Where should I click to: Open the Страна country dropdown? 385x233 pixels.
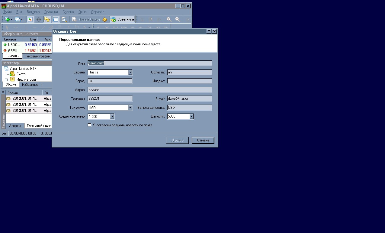(x=130, y=72)
